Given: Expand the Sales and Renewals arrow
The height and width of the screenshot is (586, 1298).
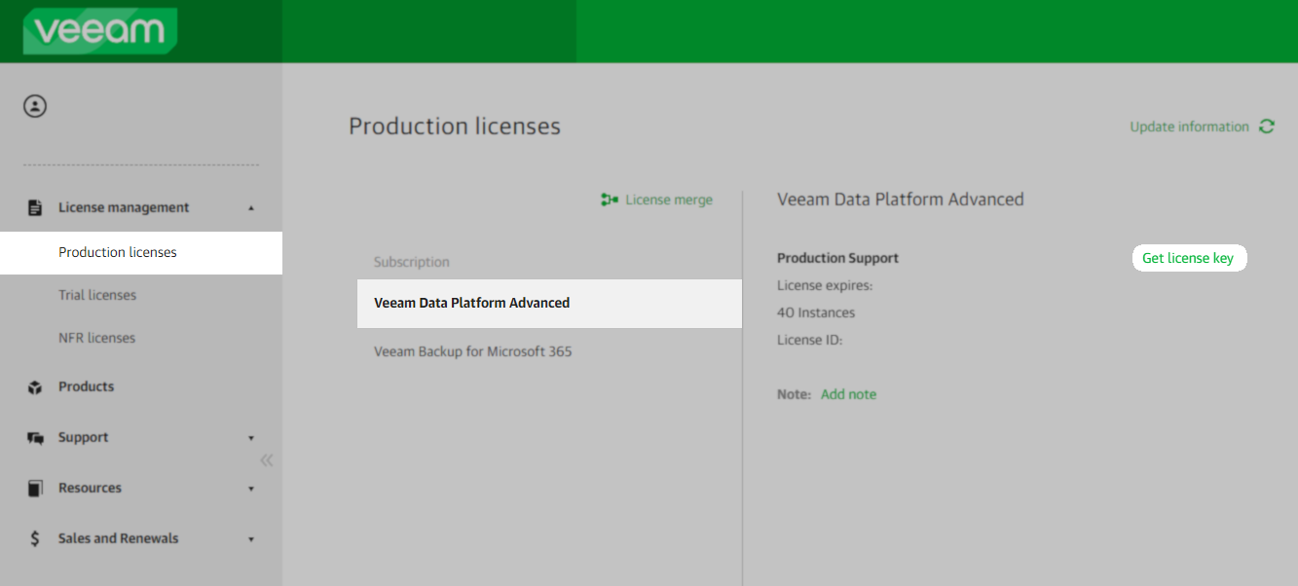Looking at the screenshot, I should (251, 539).
